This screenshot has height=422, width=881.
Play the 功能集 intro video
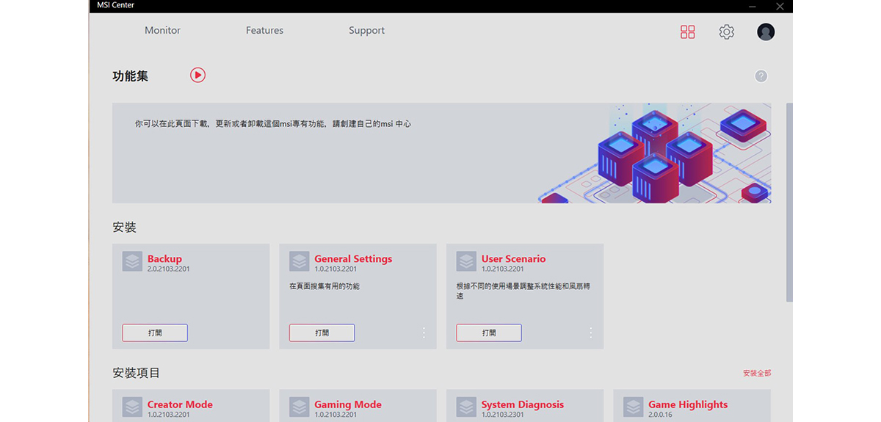(197, 75)
